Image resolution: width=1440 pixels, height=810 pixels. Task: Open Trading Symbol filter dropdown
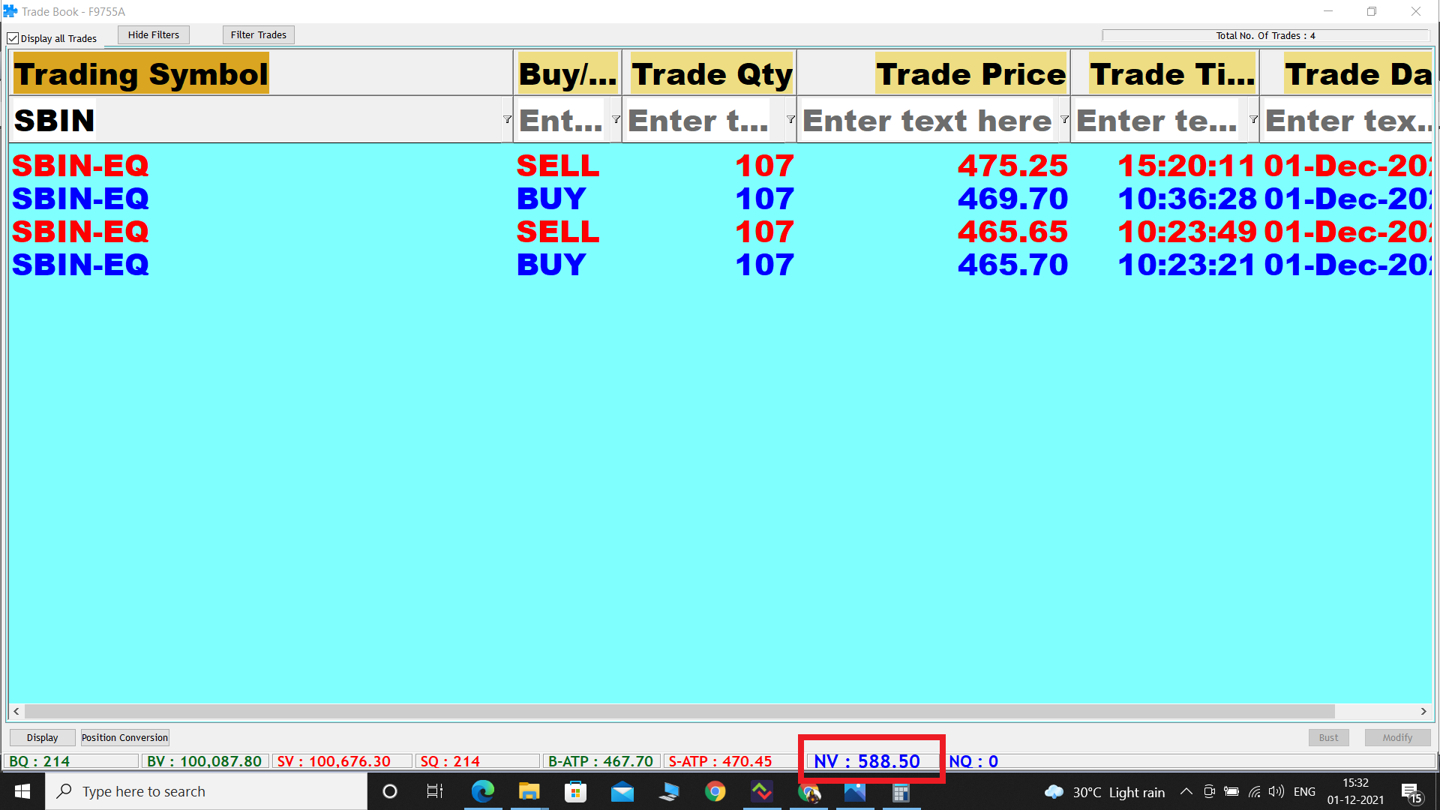507,119
